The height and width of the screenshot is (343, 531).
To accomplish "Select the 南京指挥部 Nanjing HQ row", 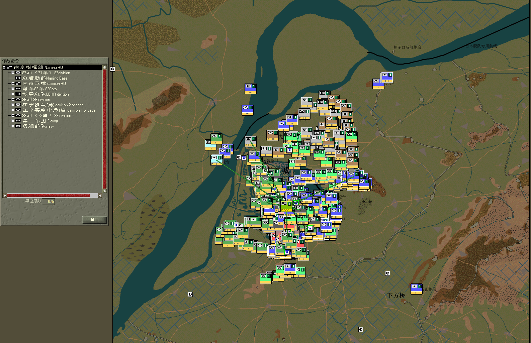I will pyautogui.click(x=52, y=68).
